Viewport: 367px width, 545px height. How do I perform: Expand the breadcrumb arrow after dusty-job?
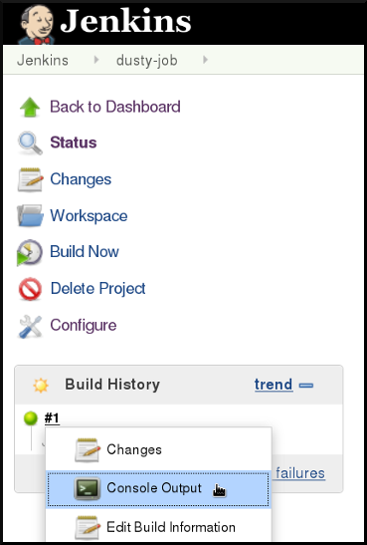point(205,60)
